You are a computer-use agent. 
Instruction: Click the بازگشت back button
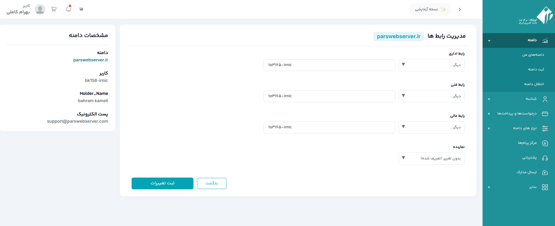point(211,183)
